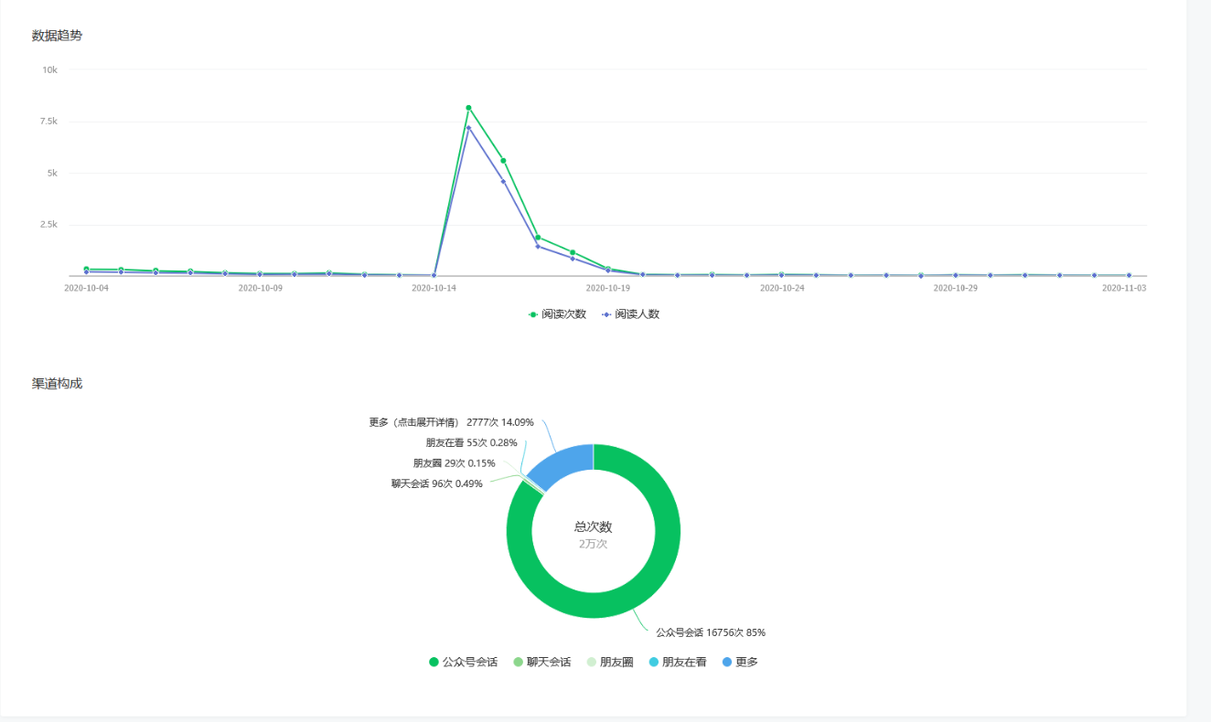Select the 公众号会话 16756次 85% label

[711, 632]
